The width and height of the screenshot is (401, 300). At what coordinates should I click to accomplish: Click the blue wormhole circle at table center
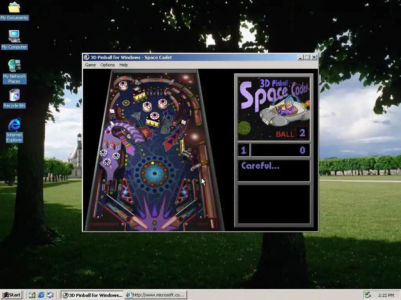pos(154,173)
